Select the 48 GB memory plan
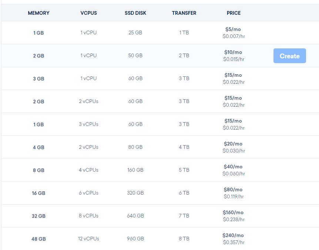Image resolution: width=319 pixels, height=250 pixels. pos(38,239)
